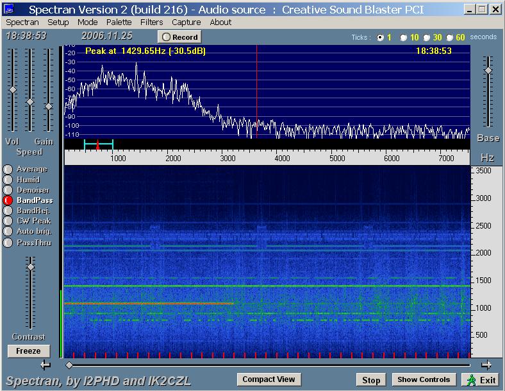Click the Base level slider handle

pos(488,70)
